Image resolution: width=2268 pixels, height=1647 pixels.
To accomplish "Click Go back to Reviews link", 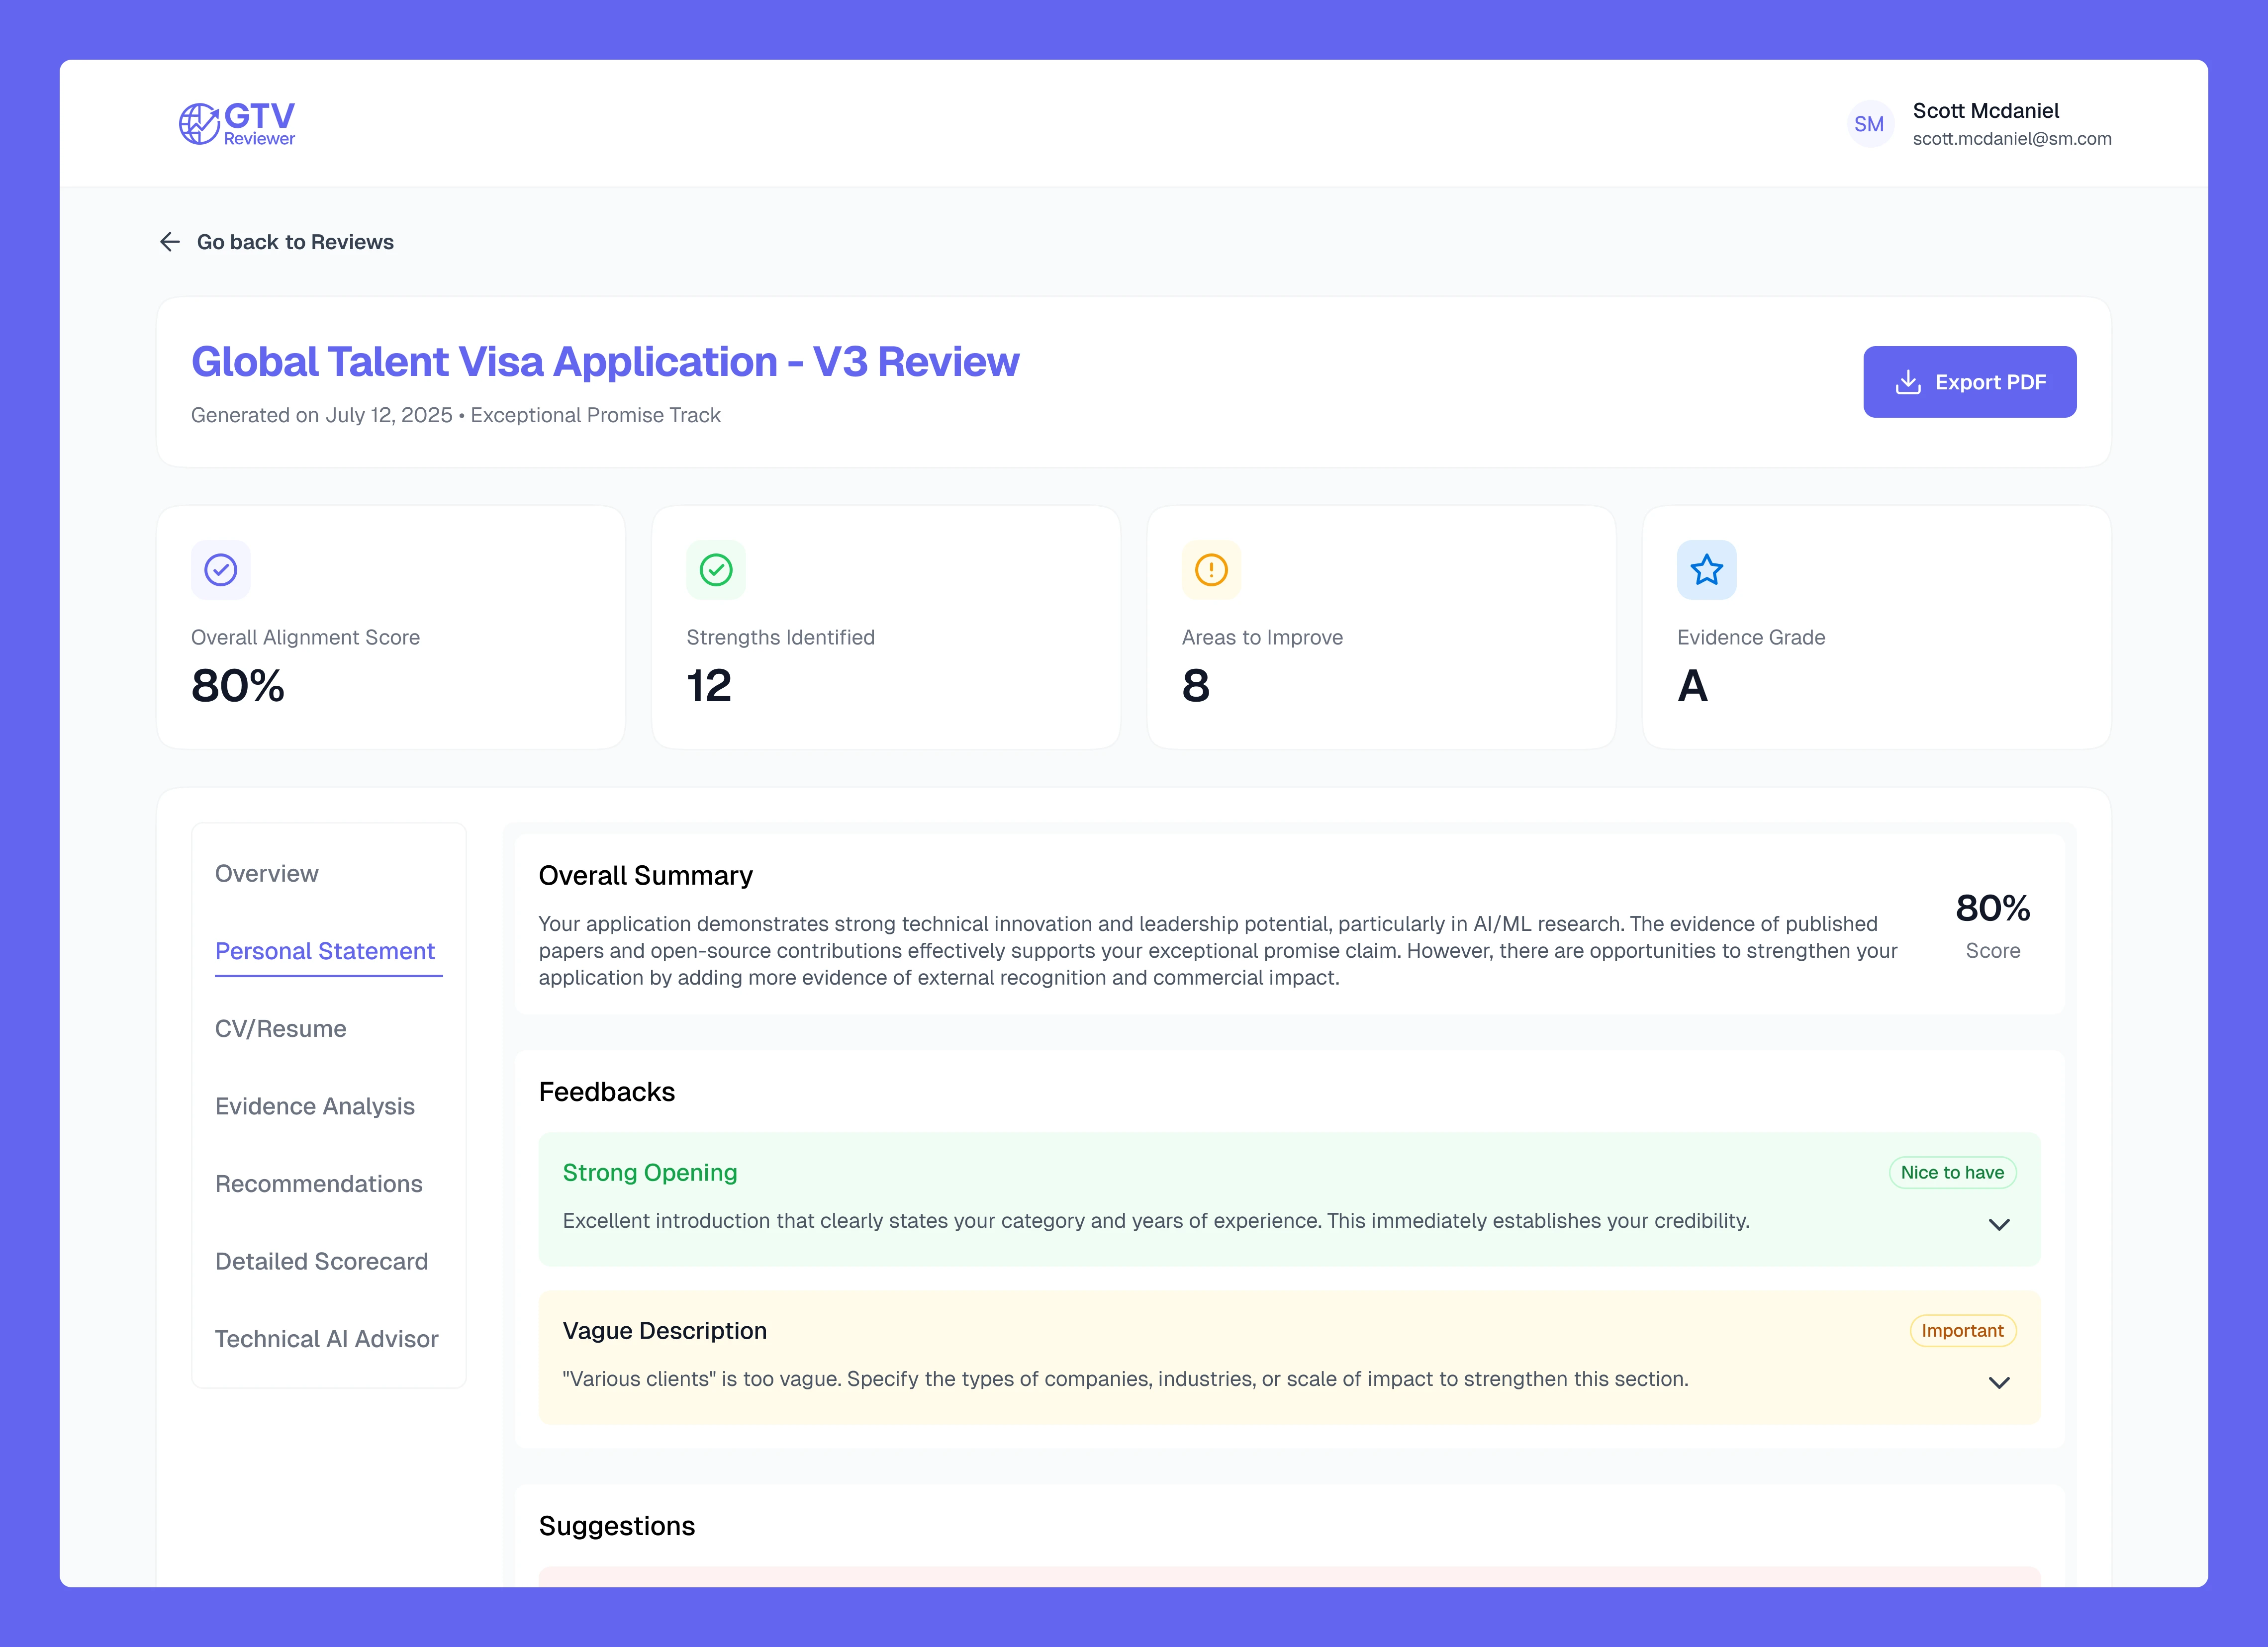I will 295,242.
